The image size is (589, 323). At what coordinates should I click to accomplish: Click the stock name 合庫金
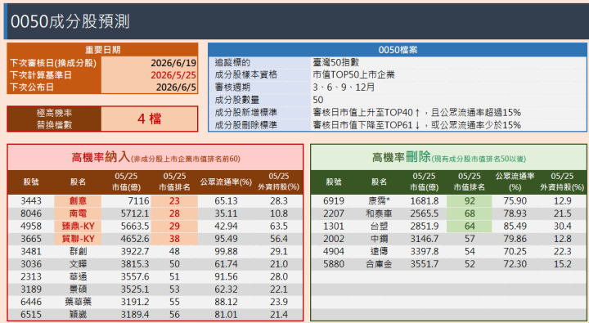379,264
